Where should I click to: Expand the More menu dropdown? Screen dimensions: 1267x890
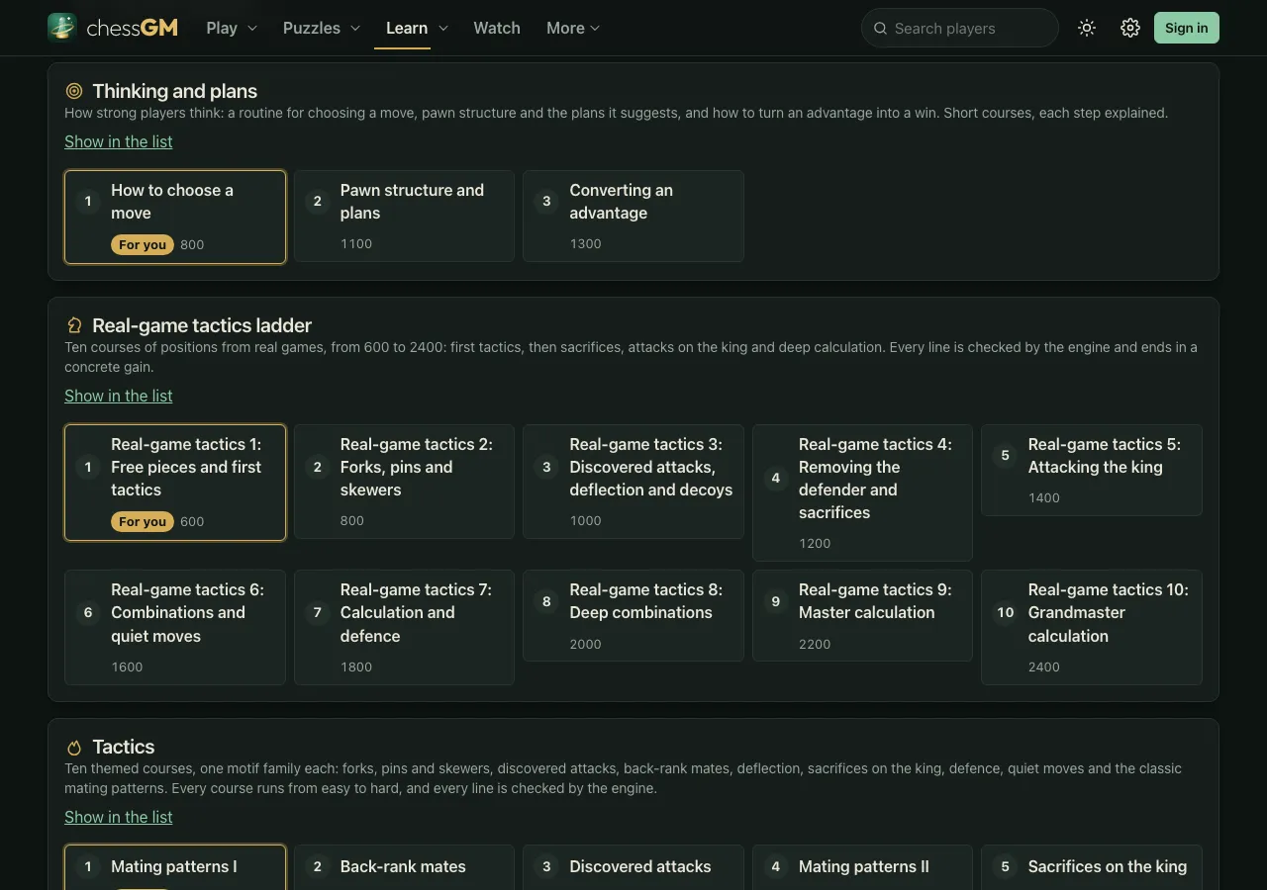pyautogui.click(x=573, y=28)
